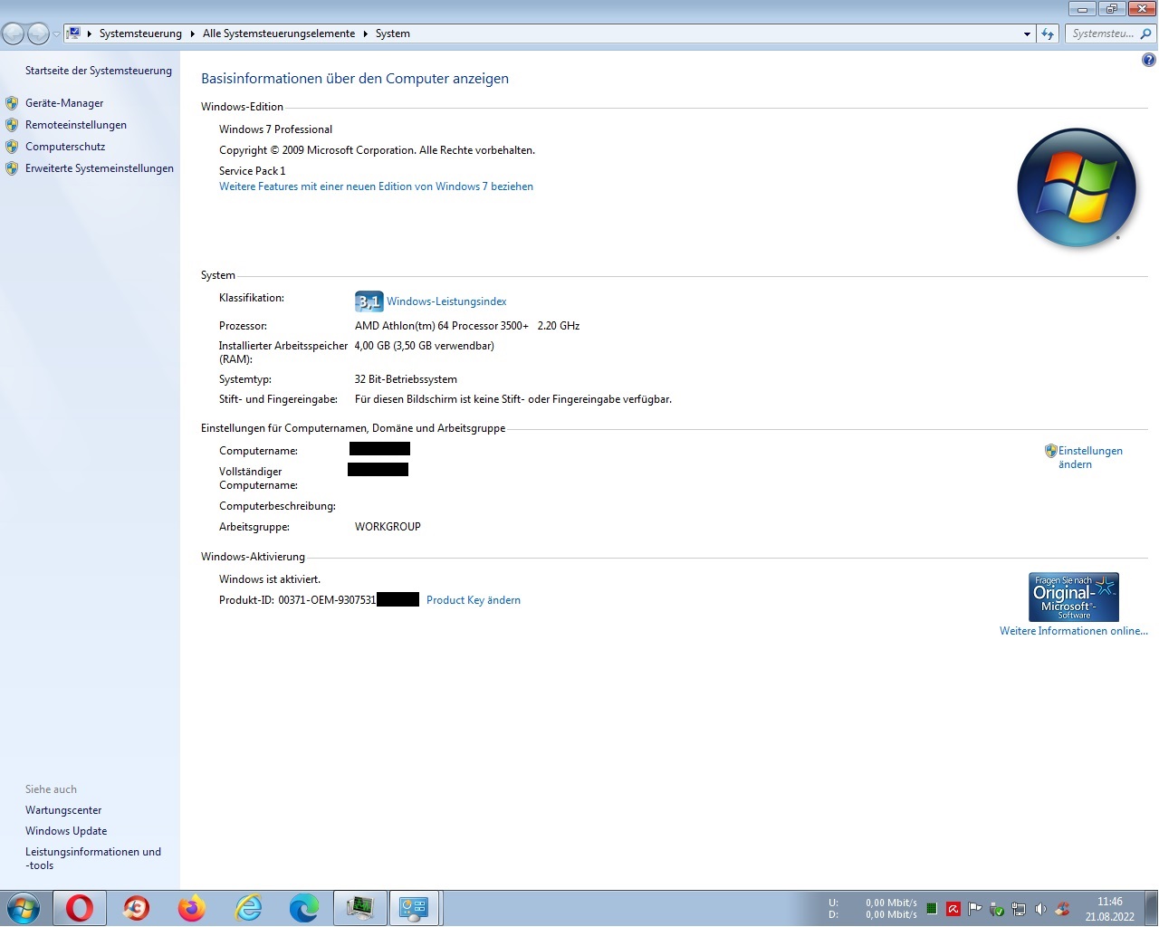This screenshot has width=1159, height=927.
Task: Open the address bar history dropdown
Action: tap(1027, 33)
